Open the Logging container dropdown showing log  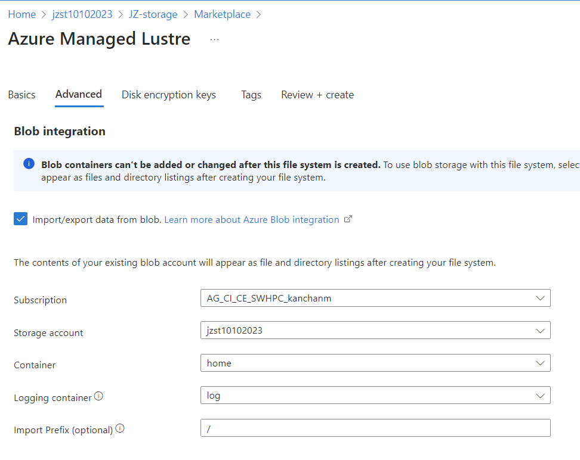coord(375,395)
